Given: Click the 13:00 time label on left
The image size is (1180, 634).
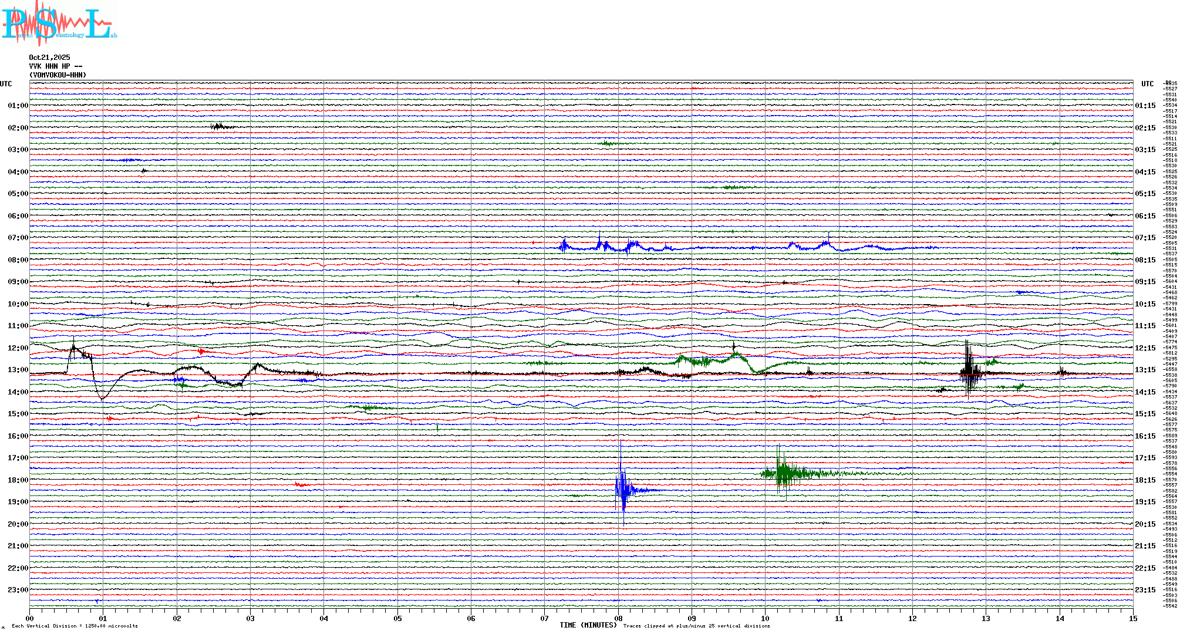Looking at the screenshot, I should click(18, 370).
